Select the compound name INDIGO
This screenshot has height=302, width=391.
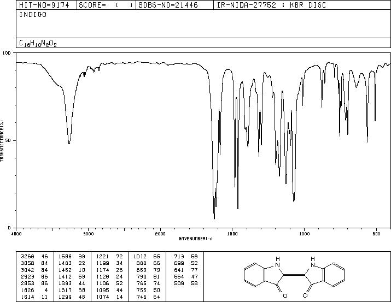(x=33, y=14)
